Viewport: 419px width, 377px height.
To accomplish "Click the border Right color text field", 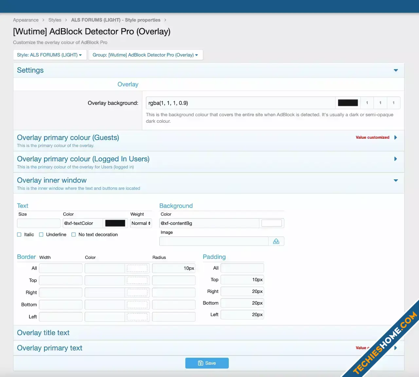I will pyautogui.click(x=105, y=293).
